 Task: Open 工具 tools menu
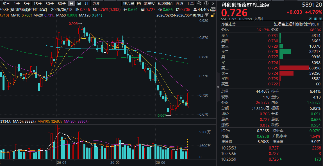pyautogui.click(x=190, y=3)
